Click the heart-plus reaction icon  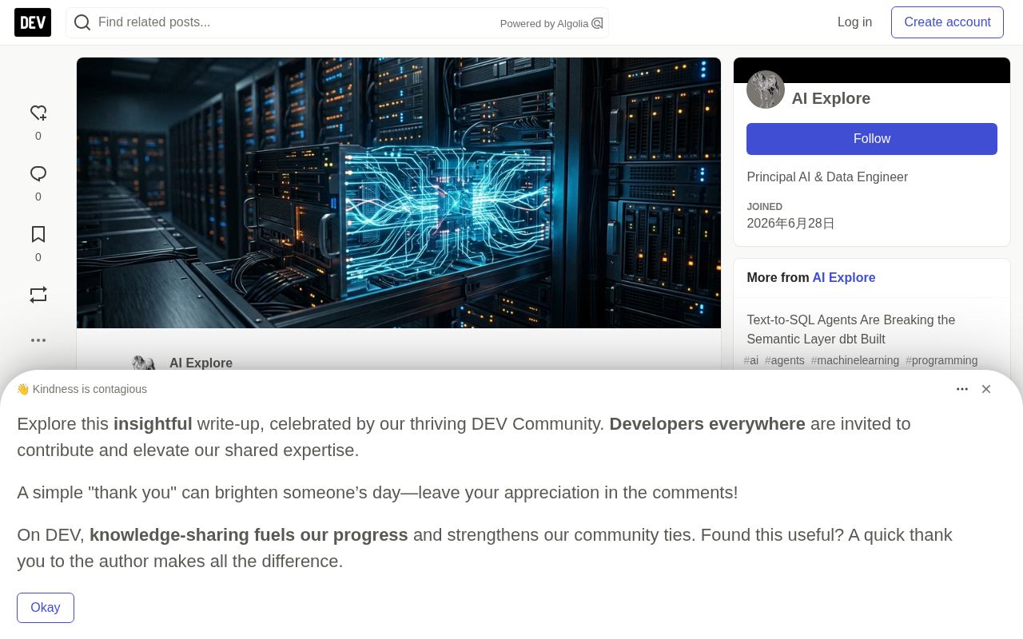[x=38, y=113]
